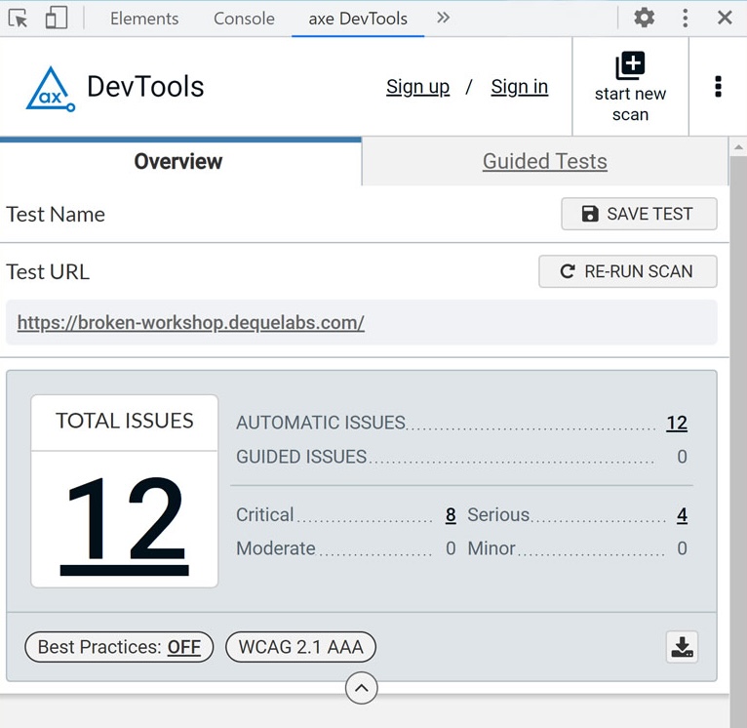The height and width of the screenshot is (728, 747).
Task: Click the Test URL label
Action: click(x=48, y=272)
